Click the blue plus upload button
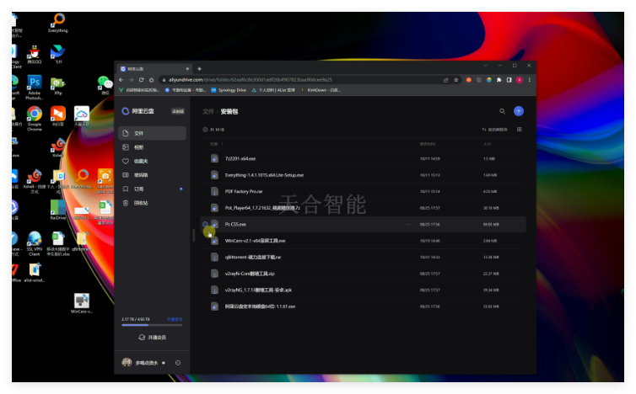 519,111
